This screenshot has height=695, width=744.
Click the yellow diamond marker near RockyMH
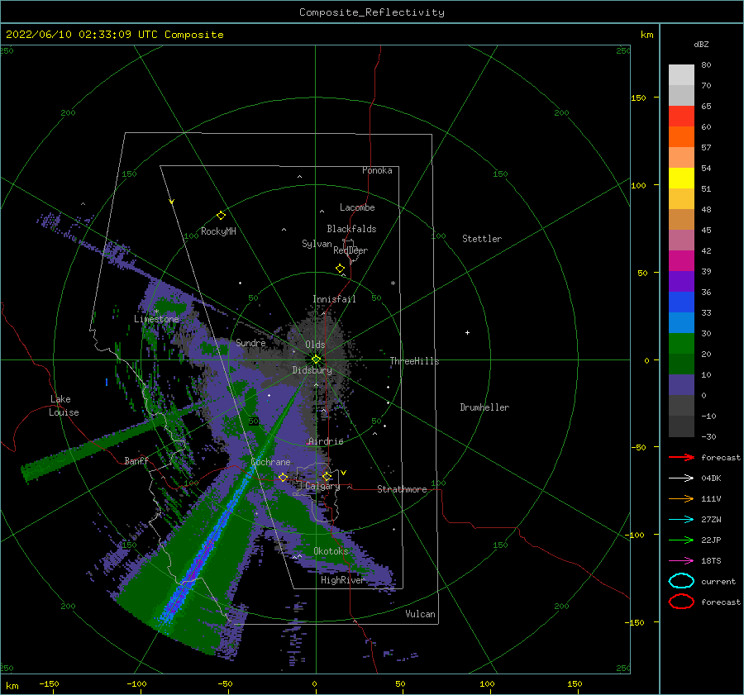point(221,216)
